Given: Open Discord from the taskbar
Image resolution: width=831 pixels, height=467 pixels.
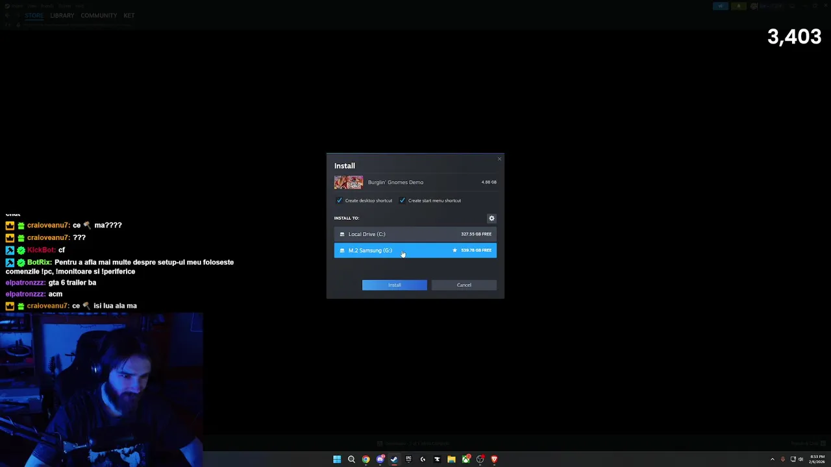Looking at the screenshot, I should pyautogui.click(x=380, y=459).
